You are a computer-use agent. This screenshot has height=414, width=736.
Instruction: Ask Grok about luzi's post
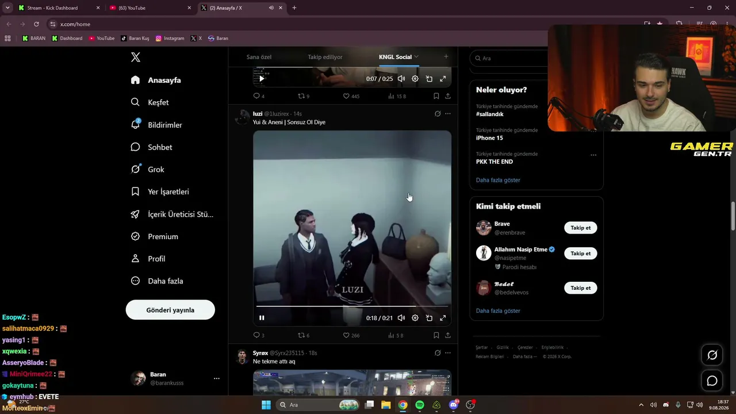[438, 114]
